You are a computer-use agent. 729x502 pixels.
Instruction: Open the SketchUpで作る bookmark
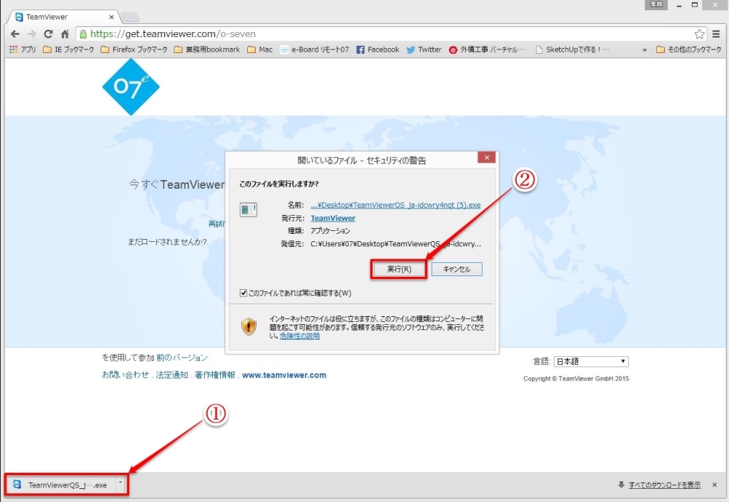[572, 50]
